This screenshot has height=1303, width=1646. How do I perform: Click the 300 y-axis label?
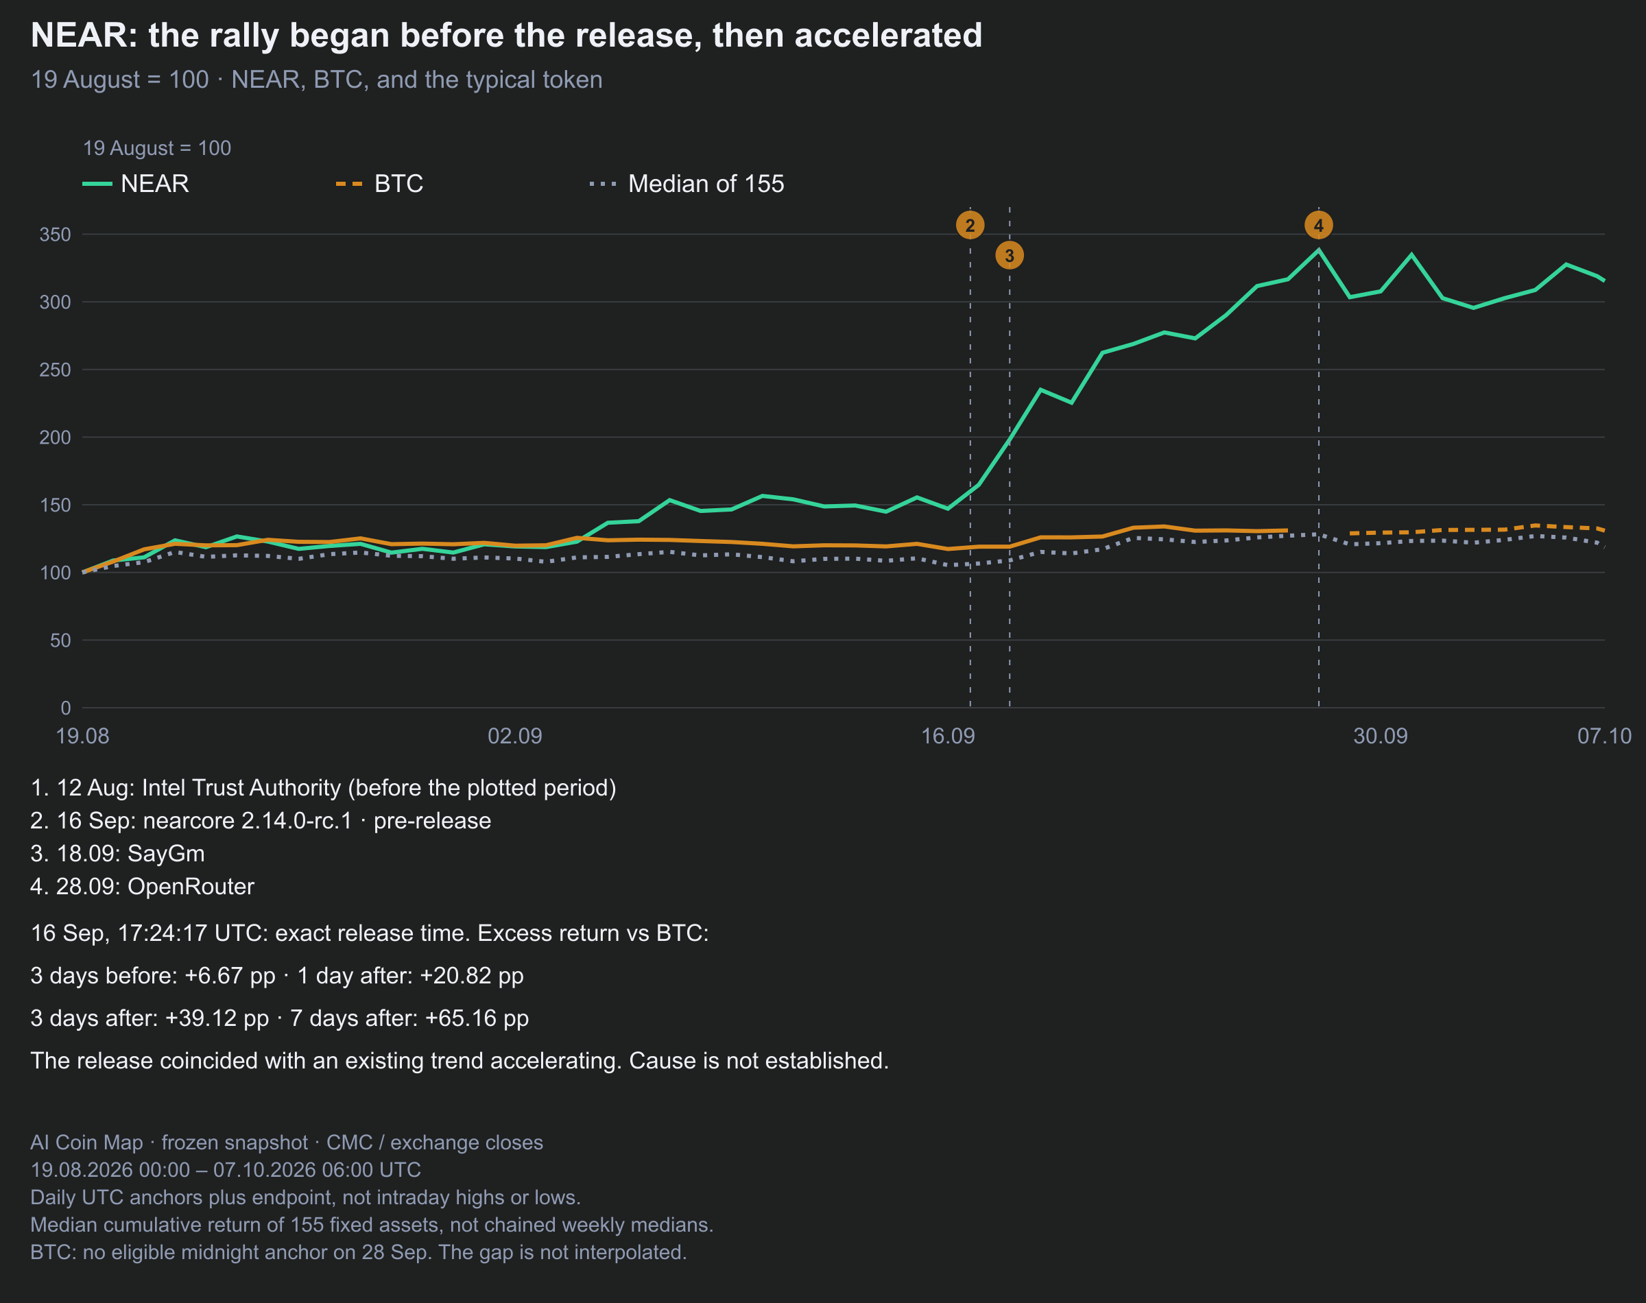(x=55, y=302)
